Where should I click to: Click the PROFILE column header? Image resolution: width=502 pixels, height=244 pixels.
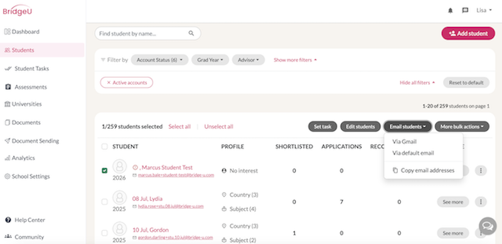[232, 147]
